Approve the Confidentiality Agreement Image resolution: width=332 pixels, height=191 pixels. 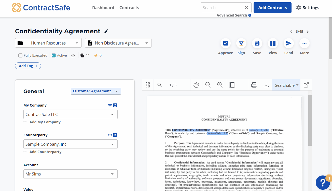pos(225,43)
